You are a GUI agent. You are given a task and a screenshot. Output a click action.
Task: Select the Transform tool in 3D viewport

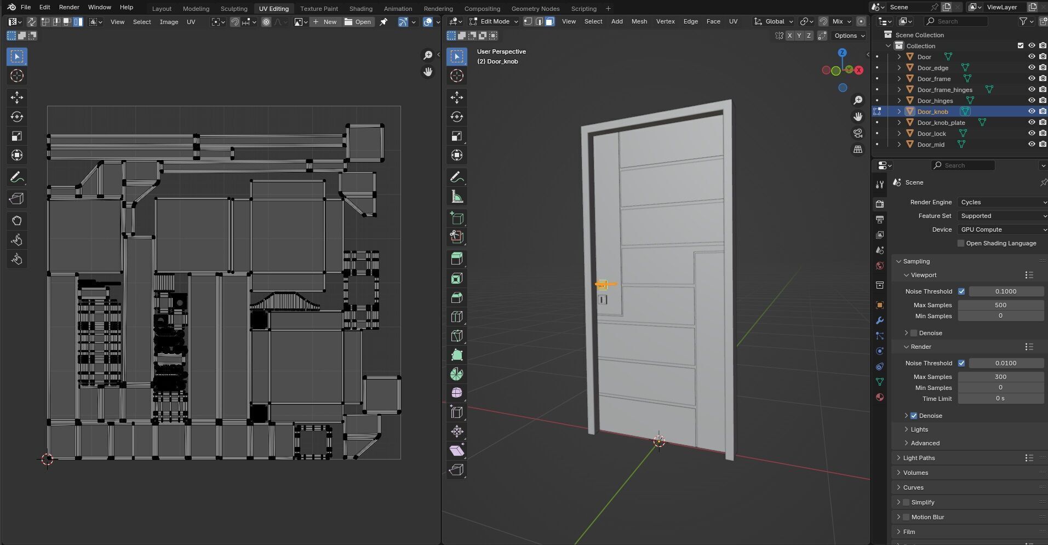coord(457,155)
